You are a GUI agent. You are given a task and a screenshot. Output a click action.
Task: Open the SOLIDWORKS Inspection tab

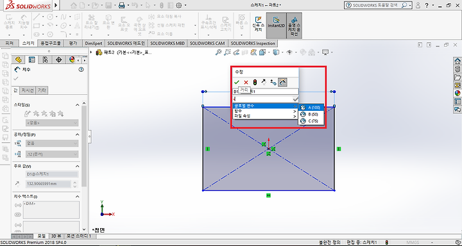point(253,44)
